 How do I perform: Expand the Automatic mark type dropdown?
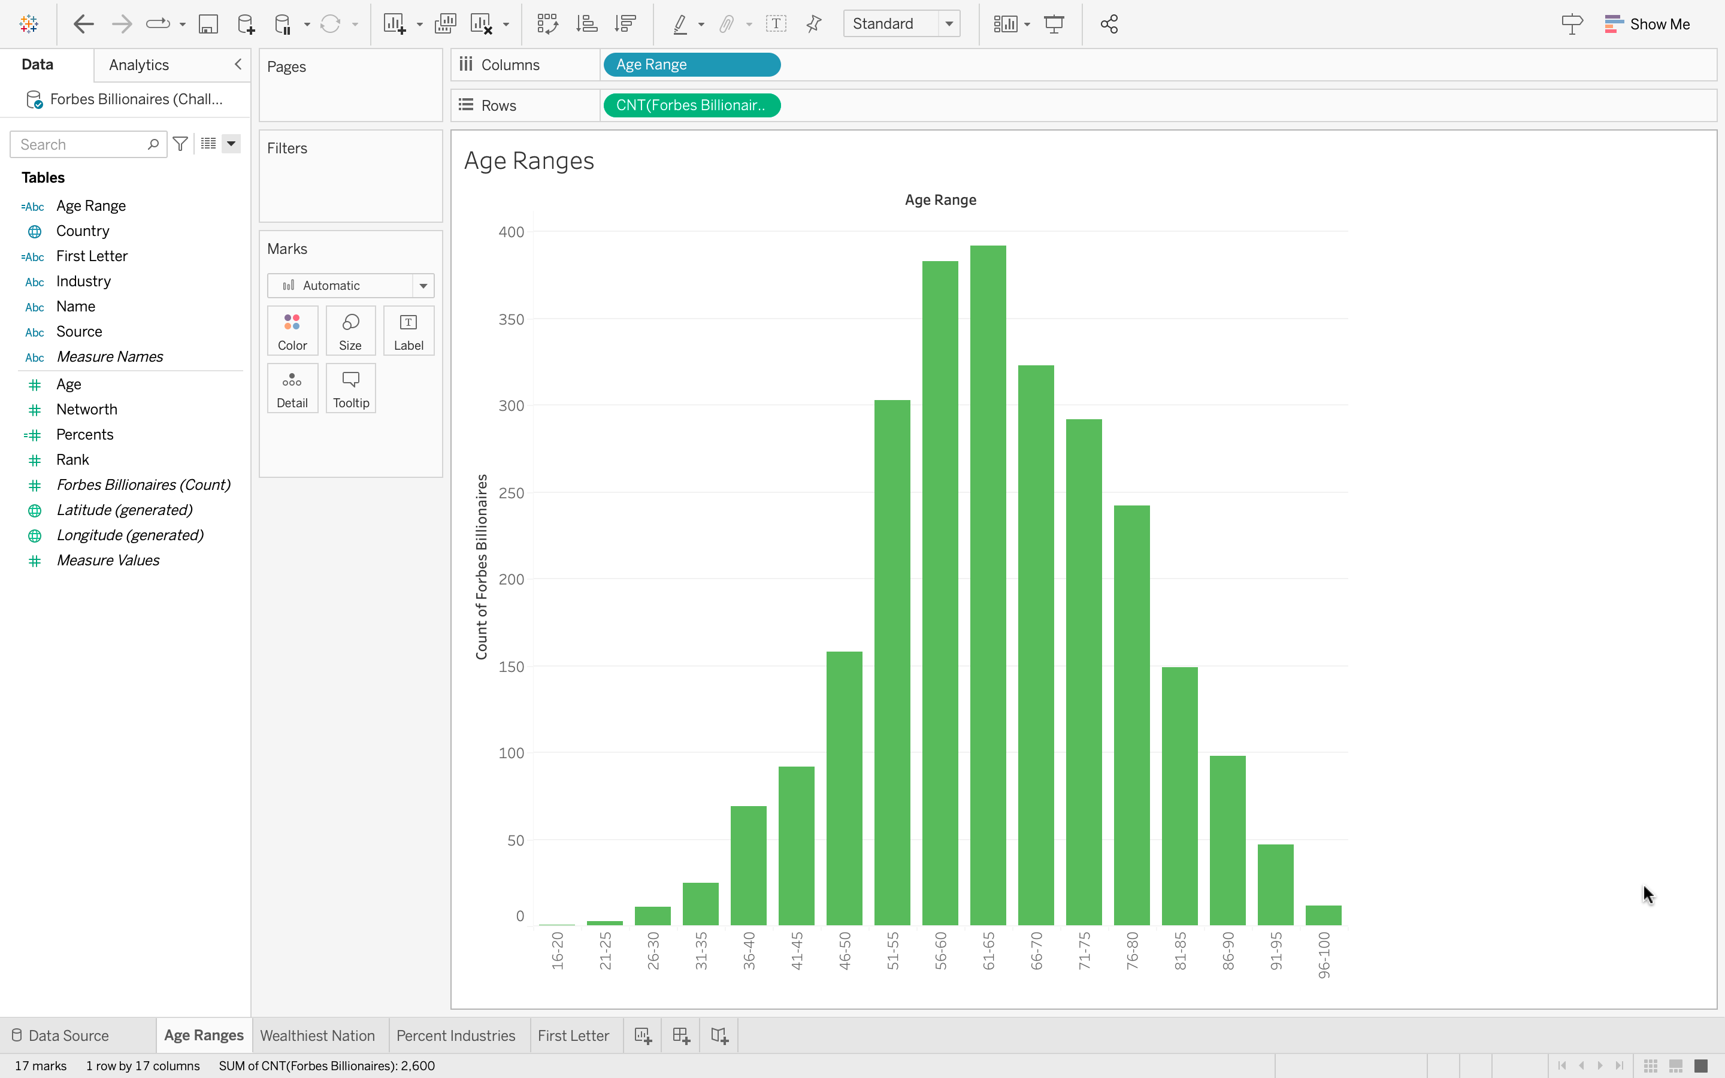(x=423, y=286)
